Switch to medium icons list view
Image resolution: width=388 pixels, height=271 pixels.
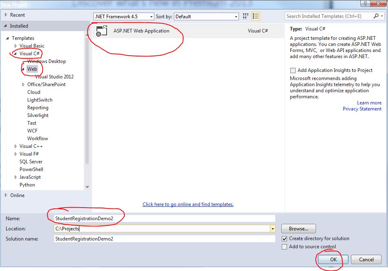pos(255,16)
